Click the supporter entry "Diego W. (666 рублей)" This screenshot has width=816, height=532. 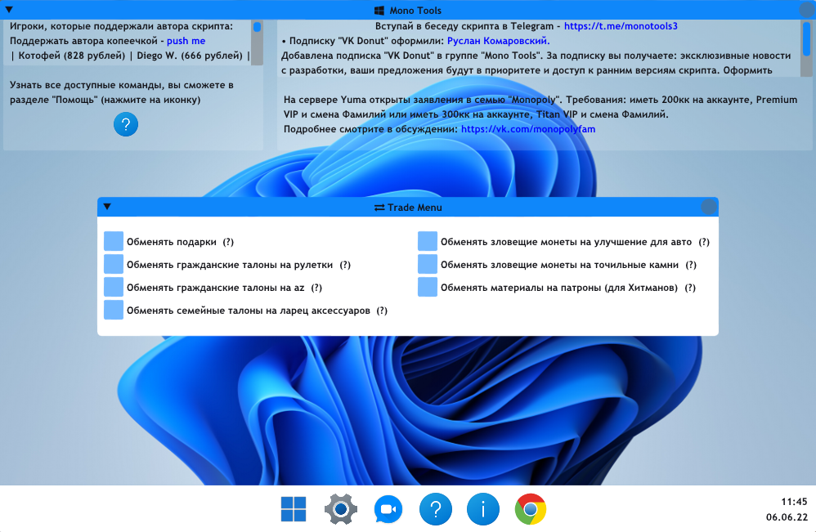click(190, 56)
